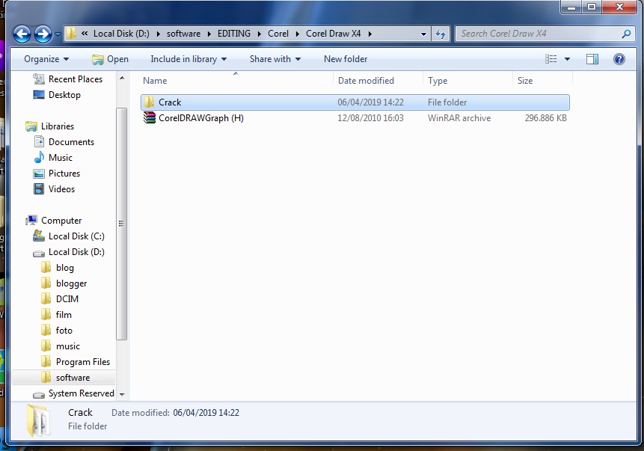Viewport: 644px width, 451px height.
Task: Toggle the preview pane icon
Action: click(x=592, y=59)
